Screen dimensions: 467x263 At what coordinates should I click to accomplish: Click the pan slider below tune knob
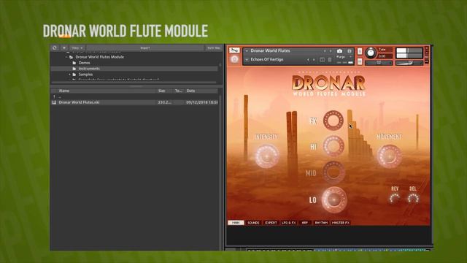point(379,63)
